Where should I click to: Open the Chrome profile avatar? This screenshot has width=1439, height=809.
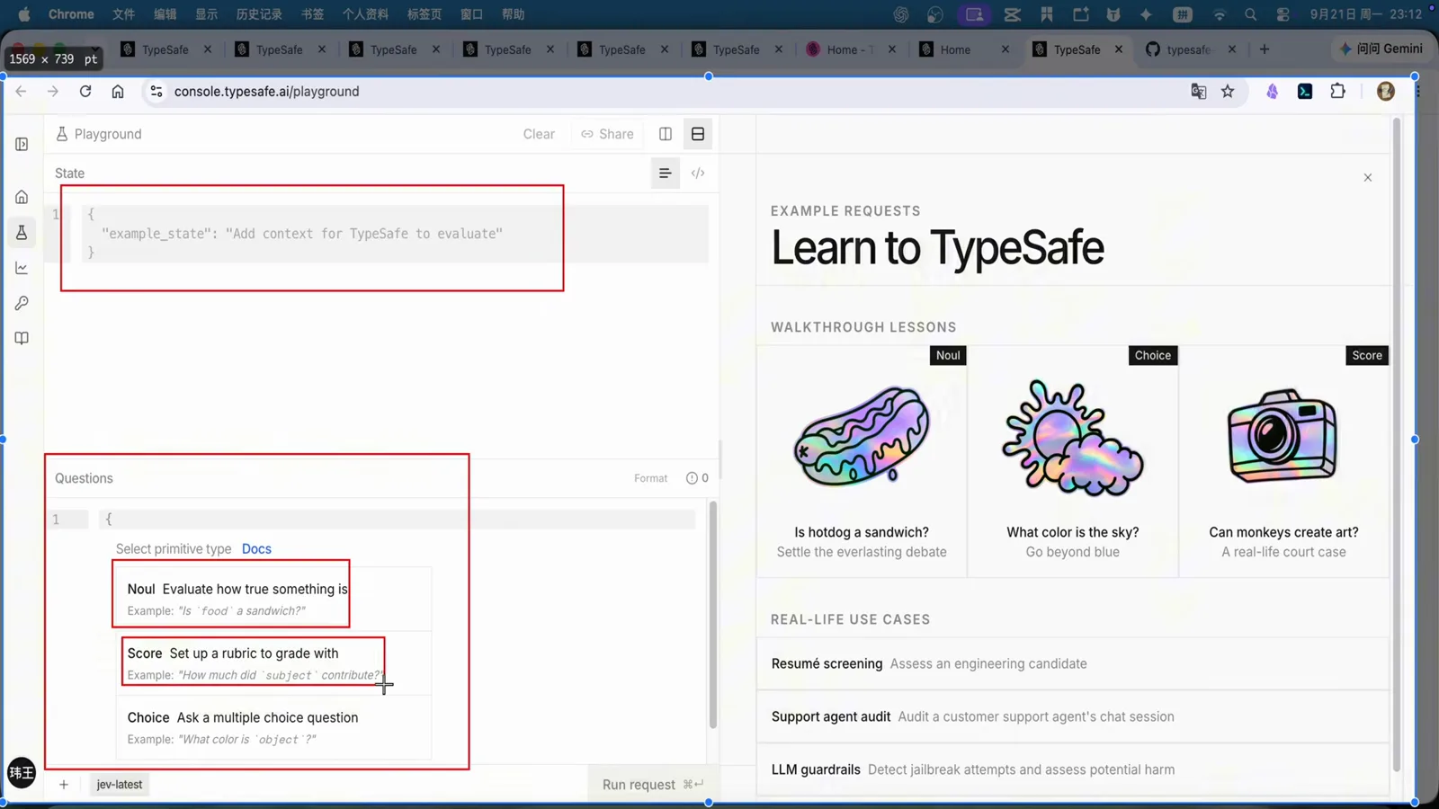(1386, 92)
